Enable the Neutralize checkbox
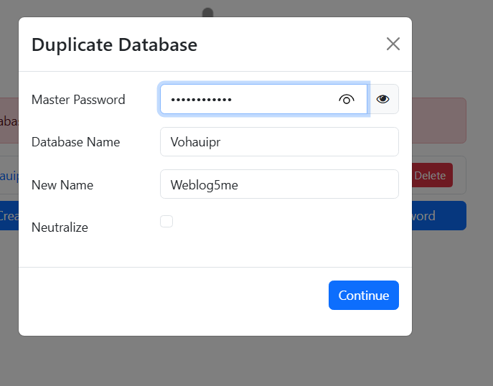Viewport: 493px width, 386px height. [166, 222]
